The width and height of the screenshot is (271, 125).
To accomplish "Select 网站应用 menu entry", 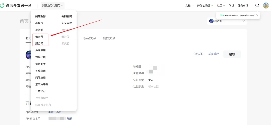I will [x=40, y=78].
